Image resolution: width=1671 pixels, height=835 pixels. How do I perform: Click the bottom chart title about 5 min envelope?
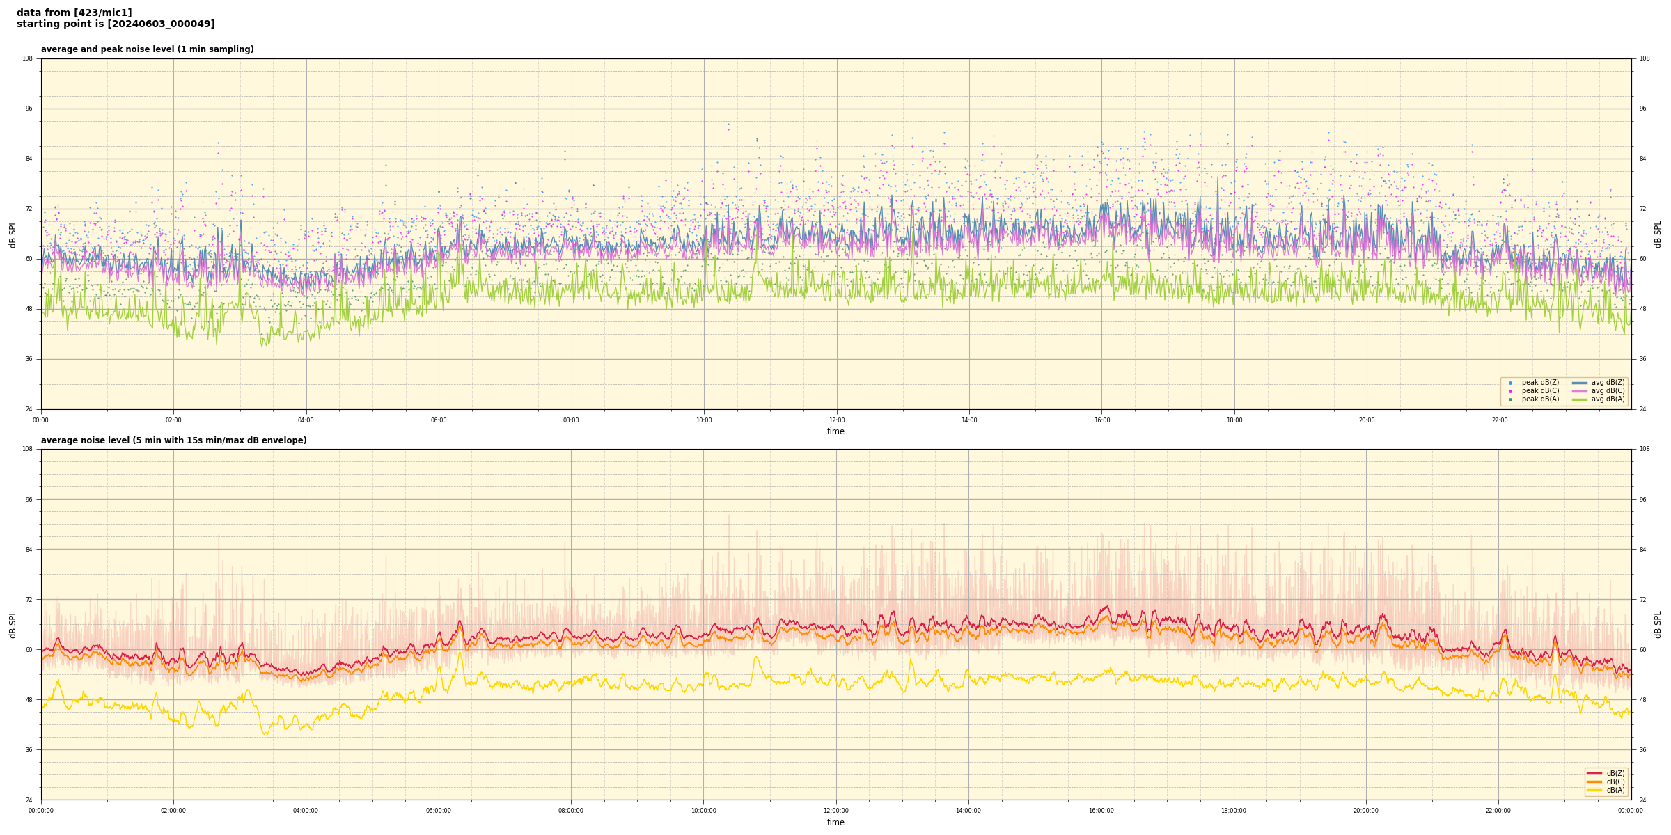click(173, 440)
